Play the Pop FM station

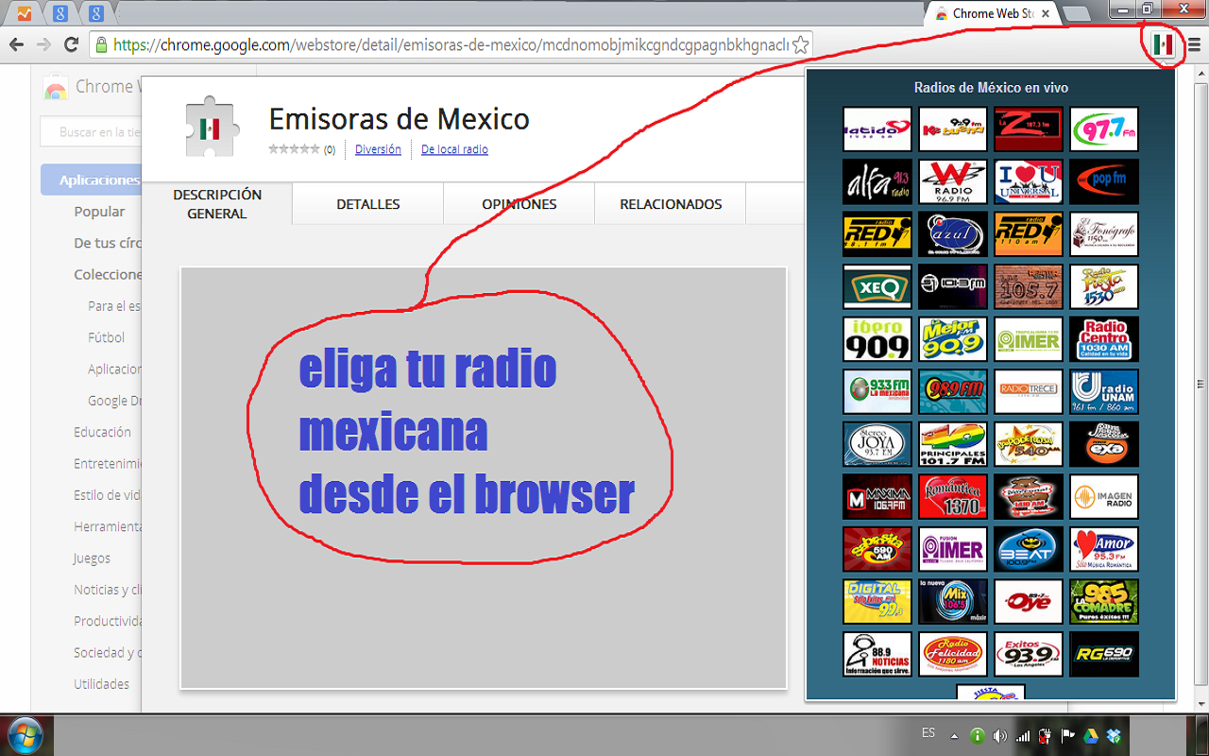tap(1104, 181)
